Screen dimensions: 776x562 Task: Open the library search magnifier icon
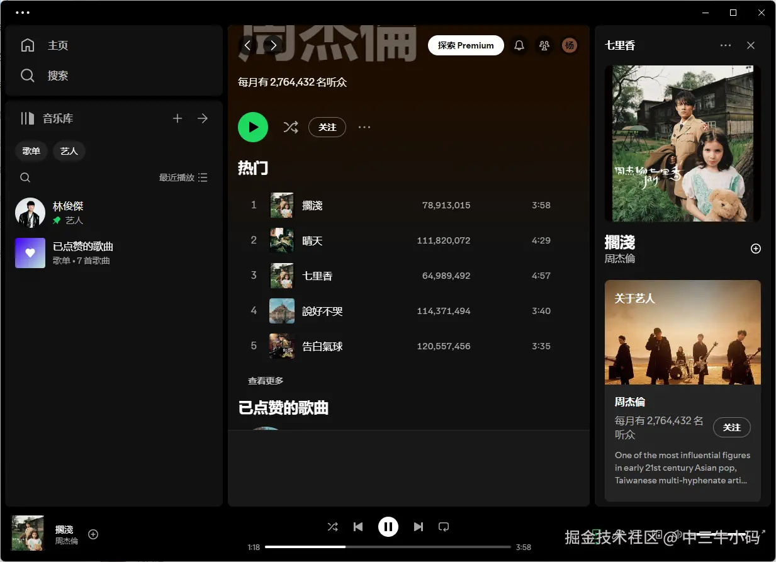(25, 177)
